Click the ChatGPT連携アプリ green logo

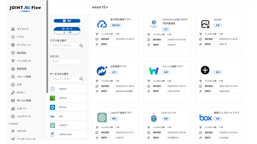[102, 117]
